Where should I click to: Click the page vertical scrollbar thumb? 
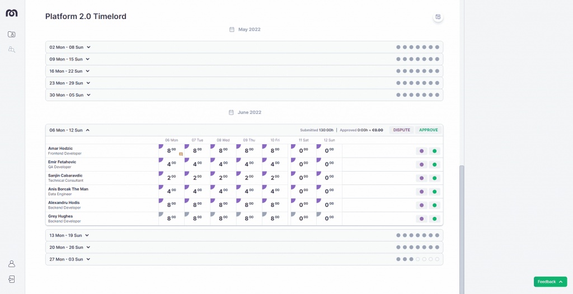(462, 229)
